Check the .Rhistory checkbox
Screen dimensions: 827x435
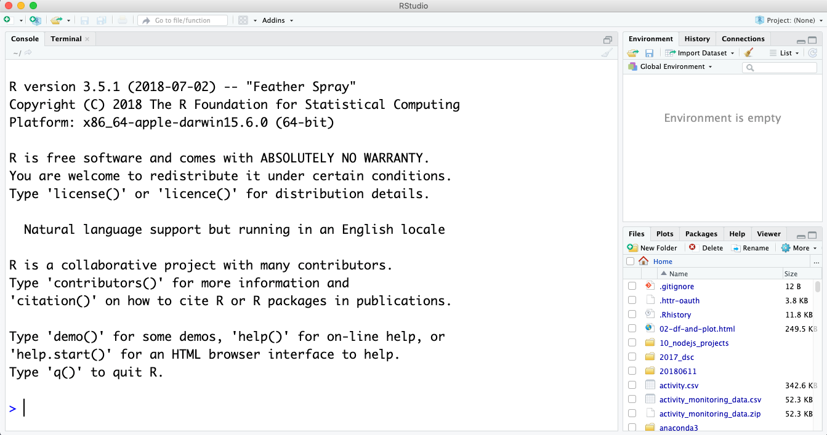632,314
